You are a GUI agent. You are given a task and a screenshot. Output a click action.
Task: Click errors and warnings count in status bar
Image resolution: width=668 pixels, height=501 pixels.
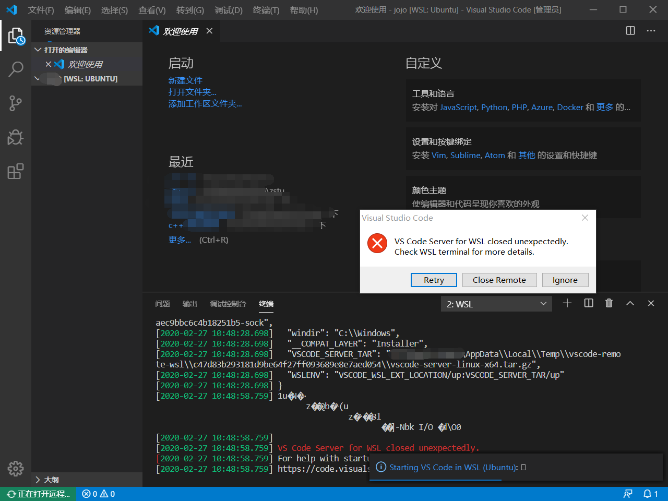pyautogui.click(x=99, y=494)
